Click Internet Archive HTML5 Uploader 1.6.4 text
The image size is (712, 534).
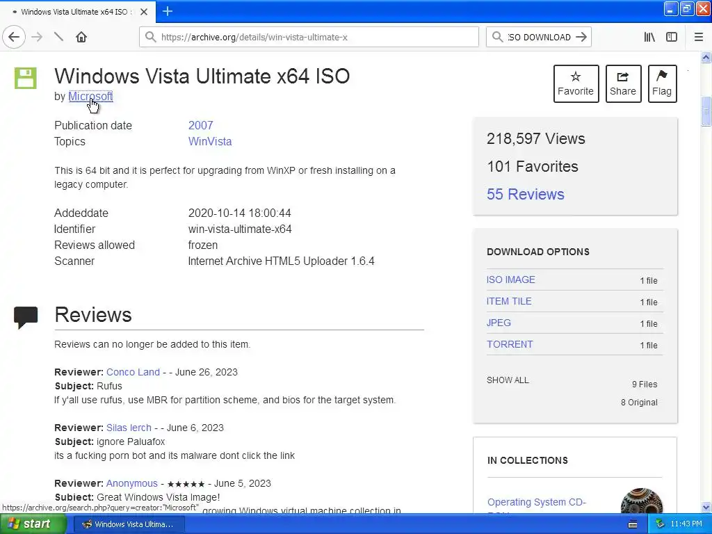pyautogui.click(x=281, y=261)
